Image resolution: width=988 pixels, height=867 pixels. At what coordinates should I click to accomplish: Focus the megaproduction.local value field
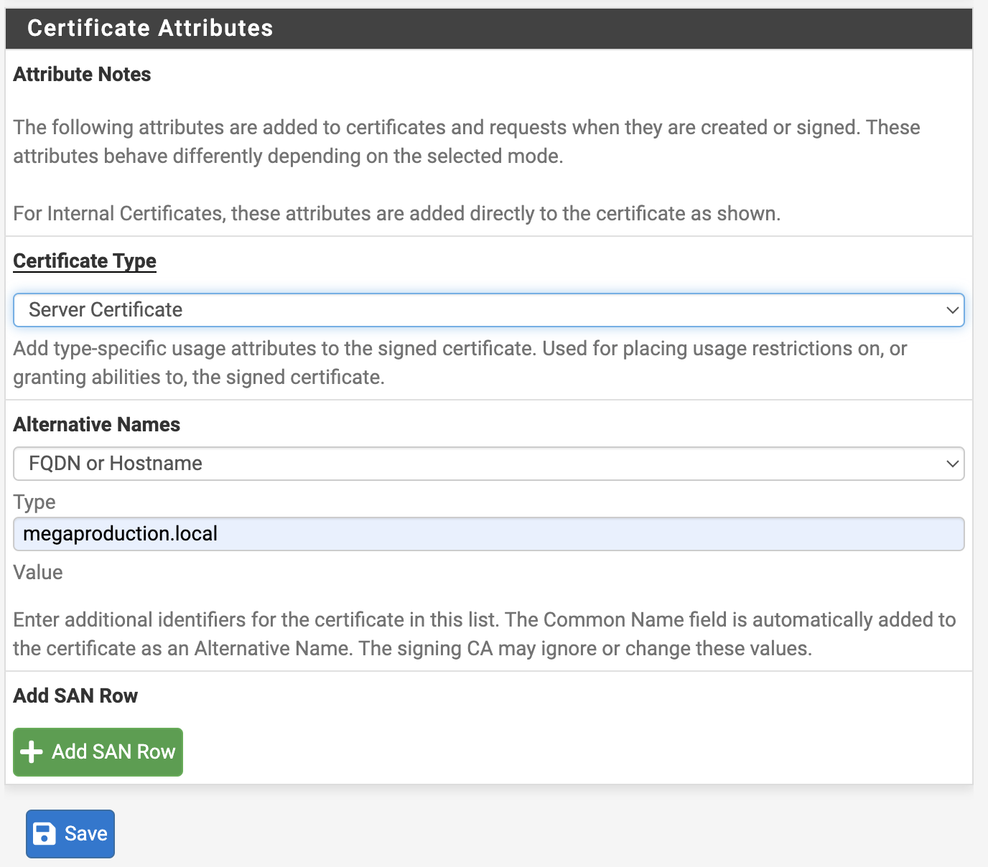pos(488,534)
